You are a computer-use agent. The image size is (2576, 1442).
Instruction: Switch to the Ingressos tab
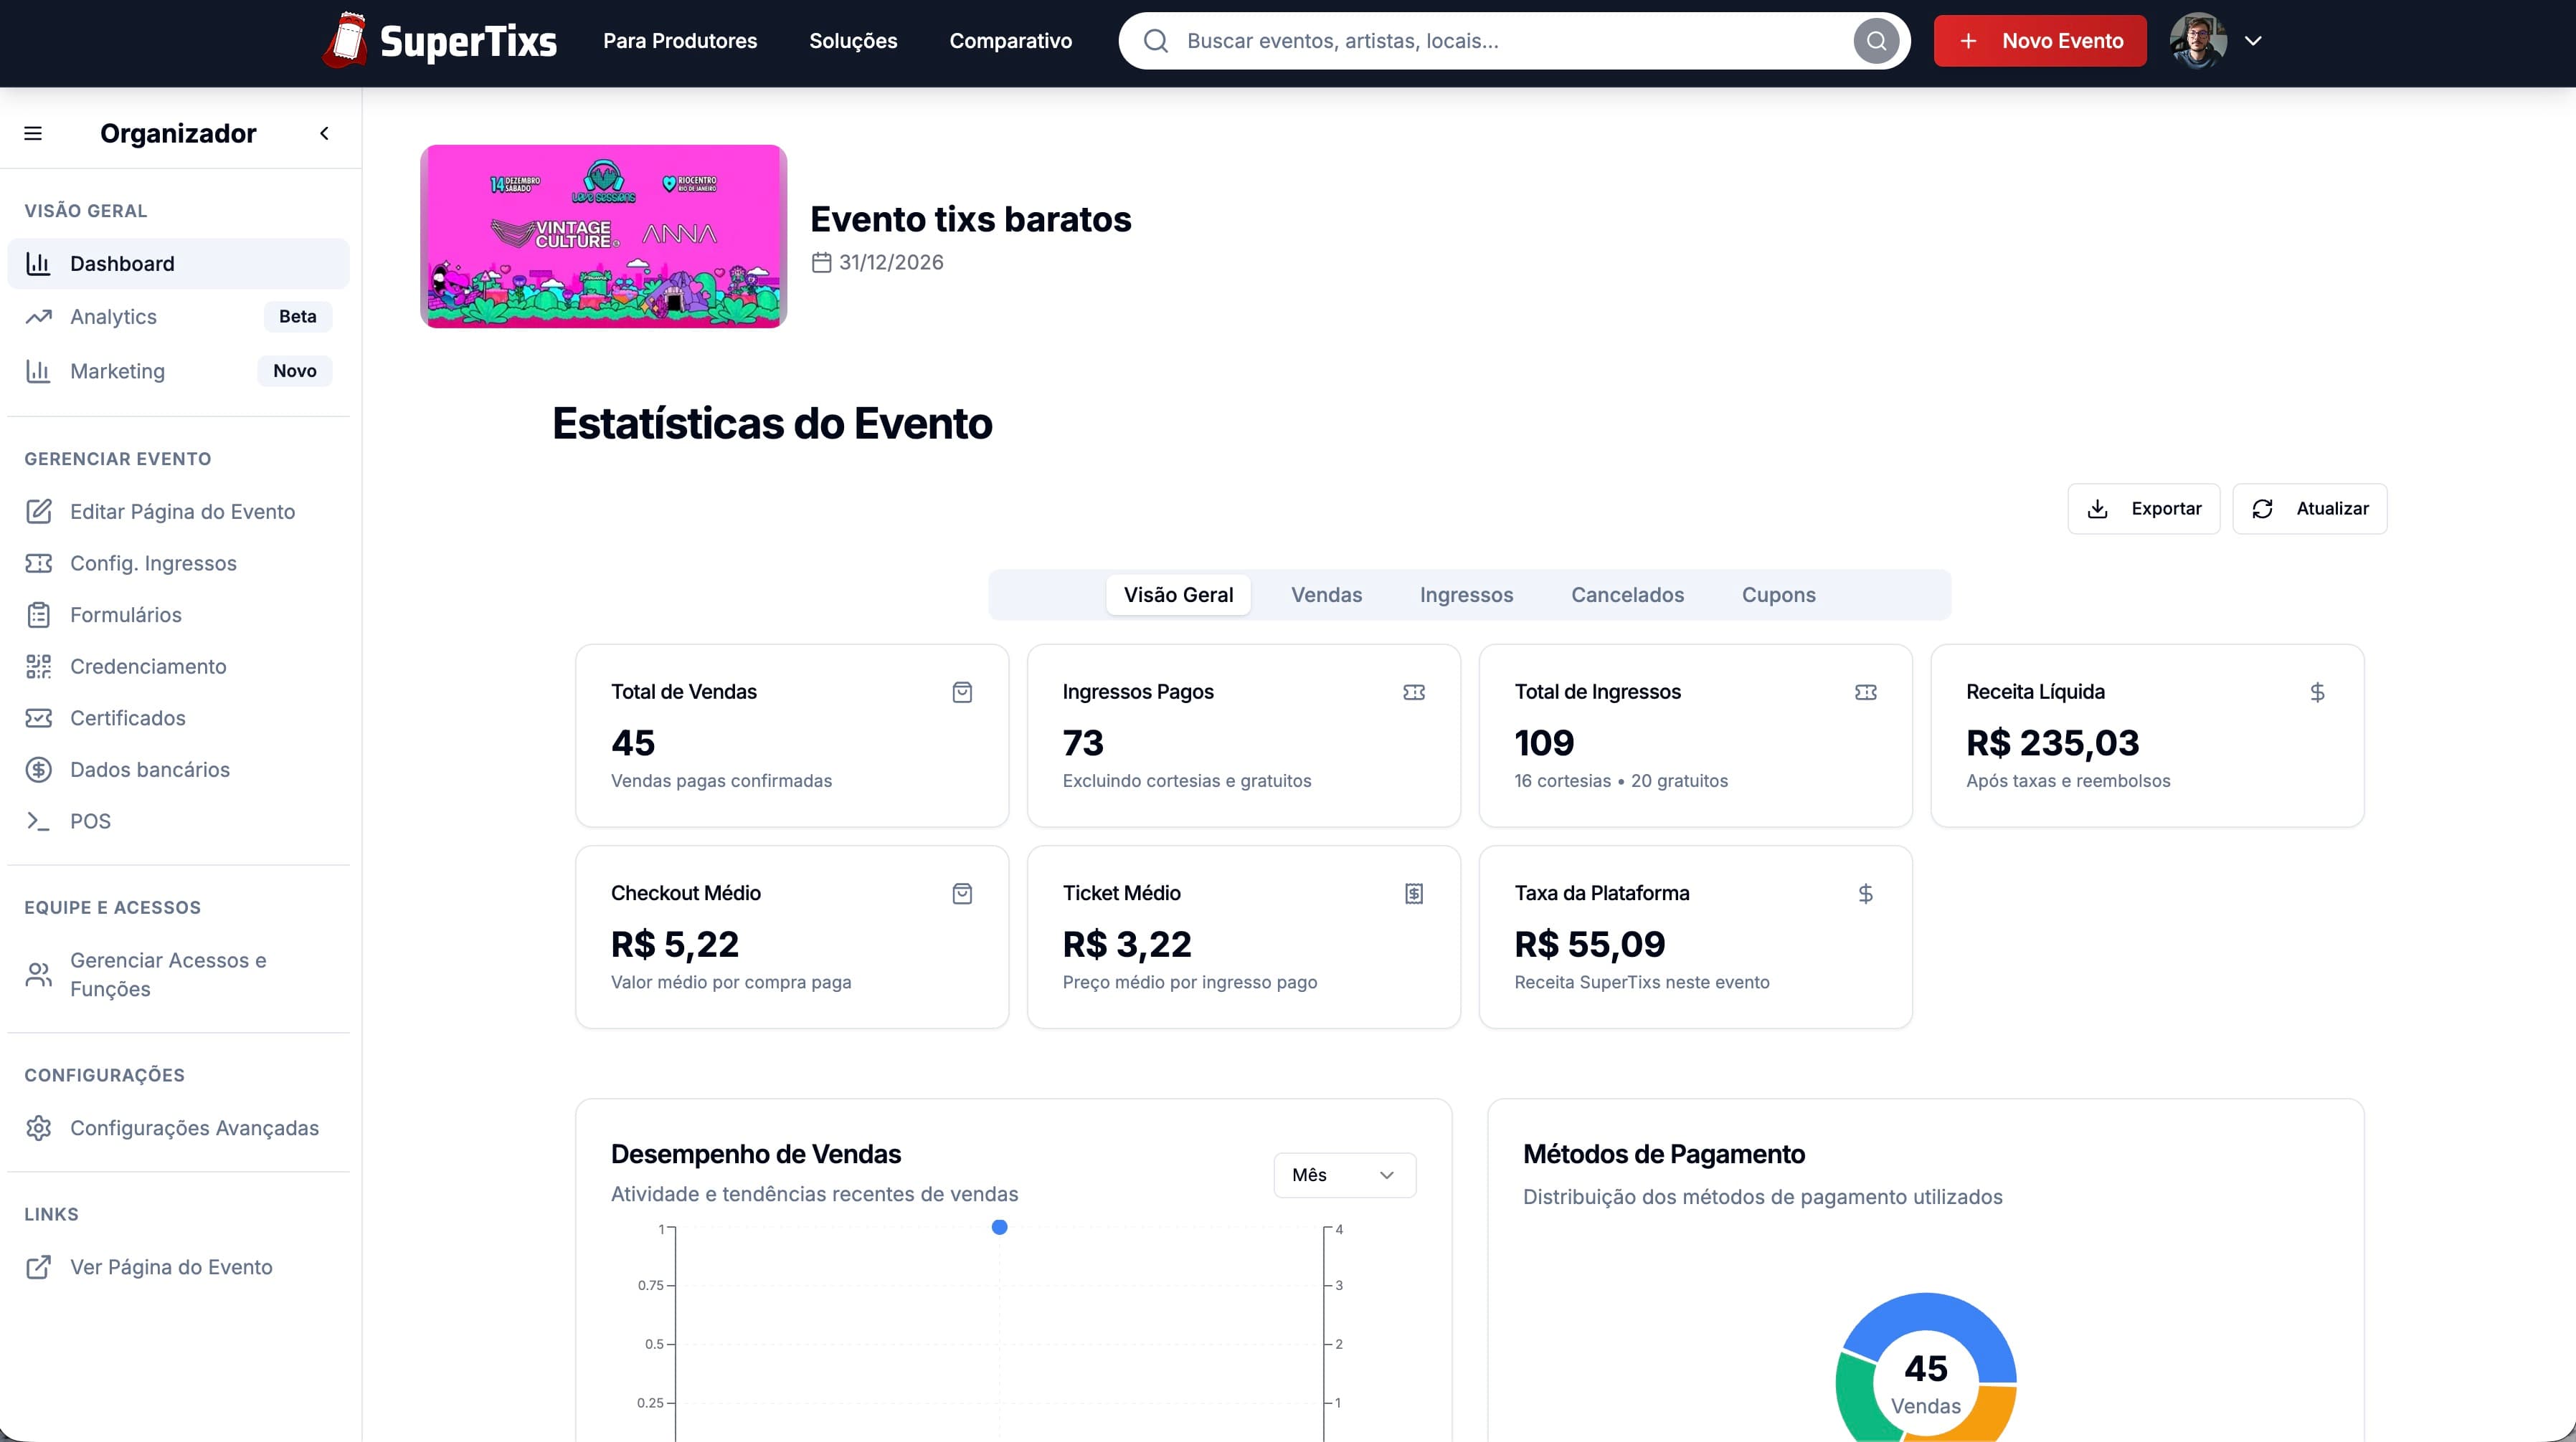point(1466,595)
